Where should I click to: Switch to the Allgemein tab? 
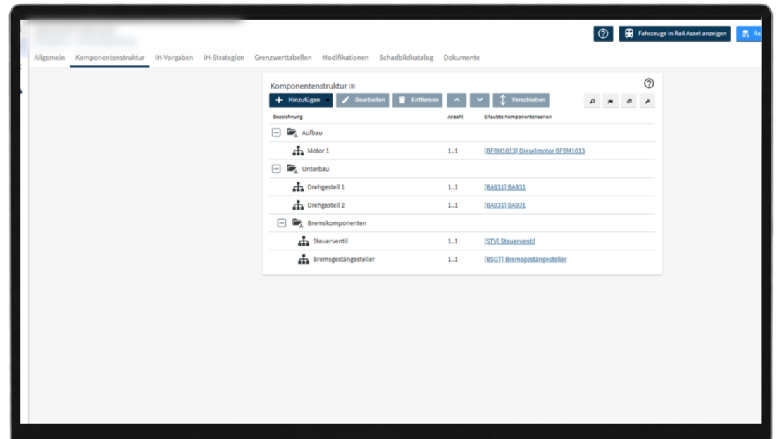click(x=49, y=57)
